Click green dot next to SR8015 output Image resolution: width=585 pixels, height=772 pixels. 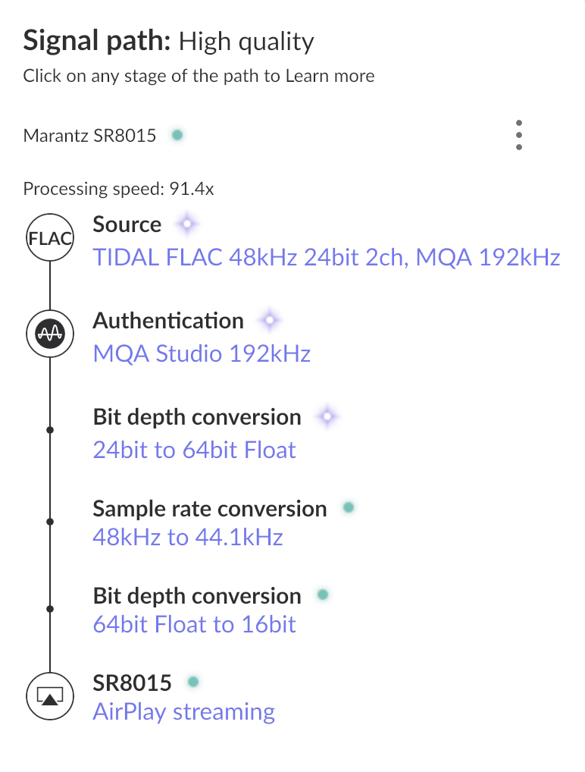point(193,682)
